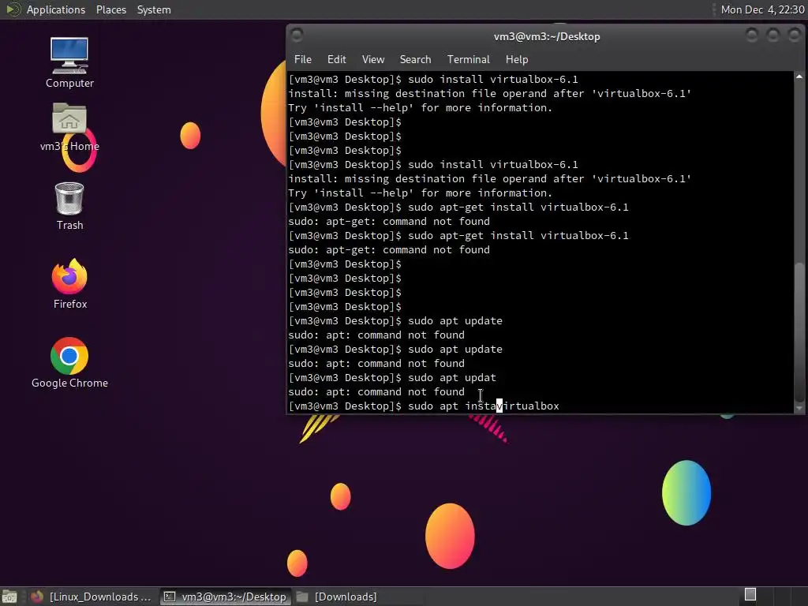Image resolution: width=808 pixels, height=606 pixels.
Task: Launch Firefox from the desktop
Action: 69,283
